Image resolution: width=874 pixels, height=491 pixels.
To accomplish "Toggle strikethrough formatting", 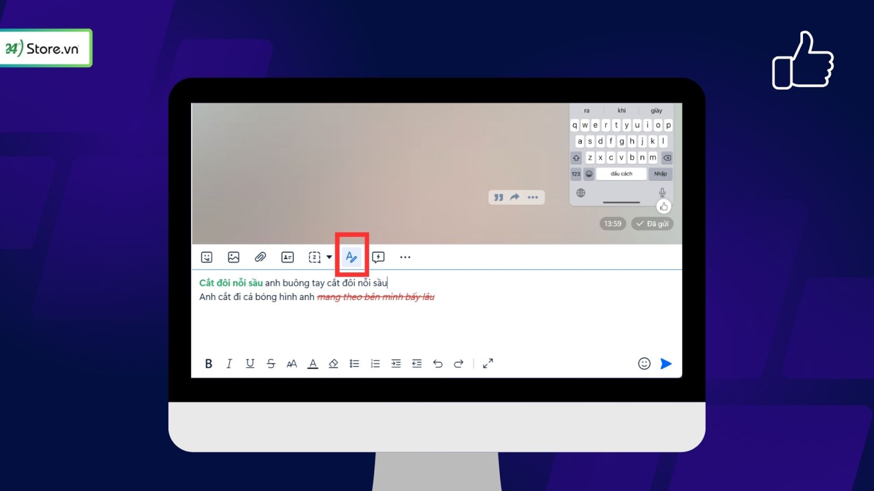I will (x=271, y=364).
